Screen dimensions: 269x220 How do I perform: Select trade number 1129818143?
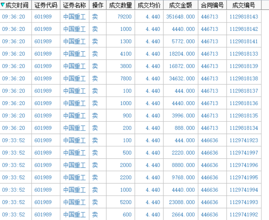click(x=244, y=17)
